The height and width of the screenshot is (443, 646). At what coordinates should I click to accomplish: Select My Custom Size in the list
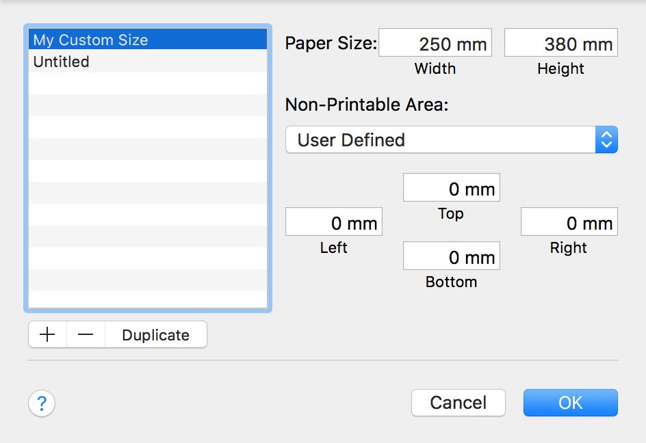(148, 40)
